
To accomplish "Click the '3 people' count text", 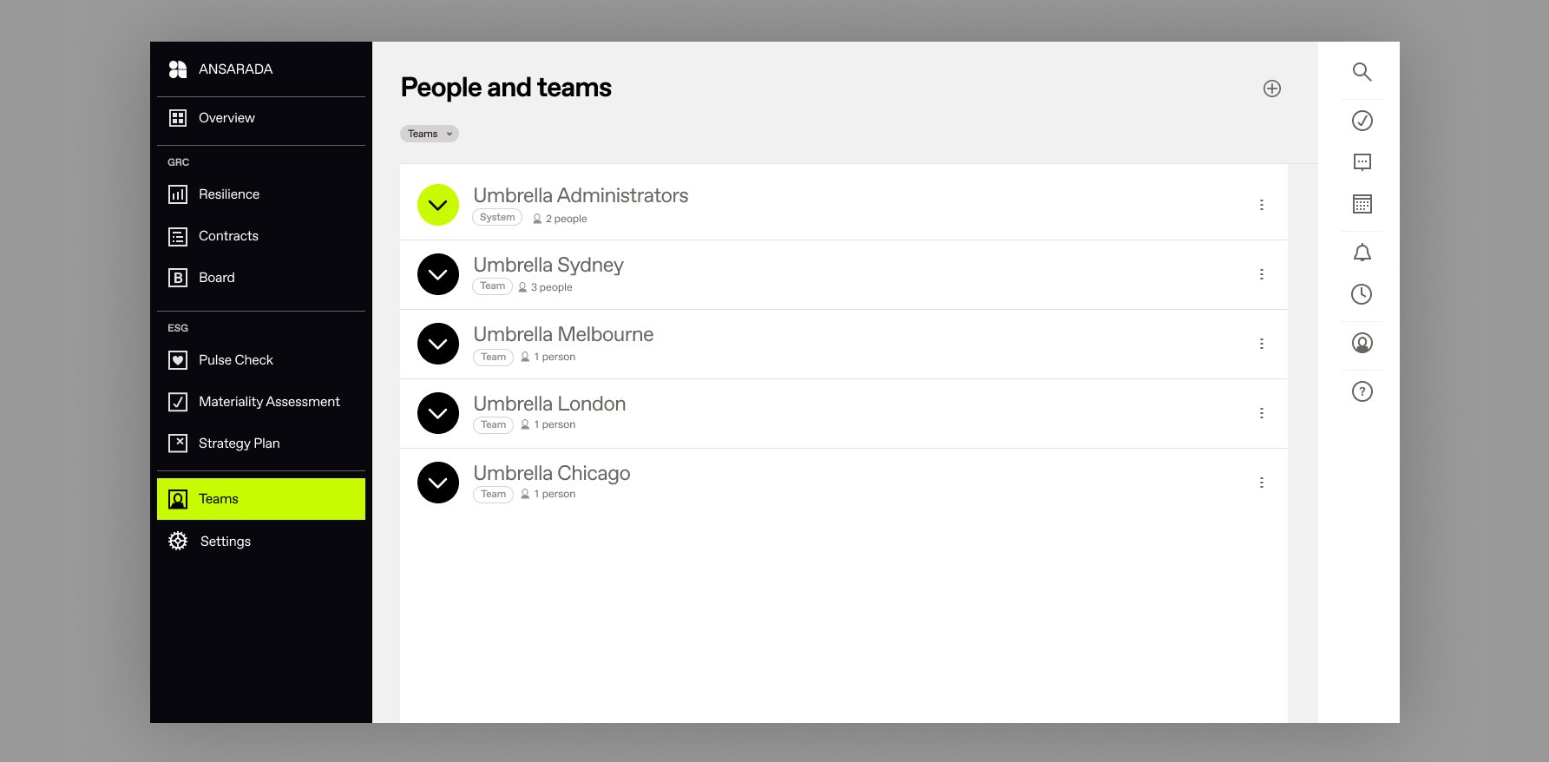I will click(551, 287).
